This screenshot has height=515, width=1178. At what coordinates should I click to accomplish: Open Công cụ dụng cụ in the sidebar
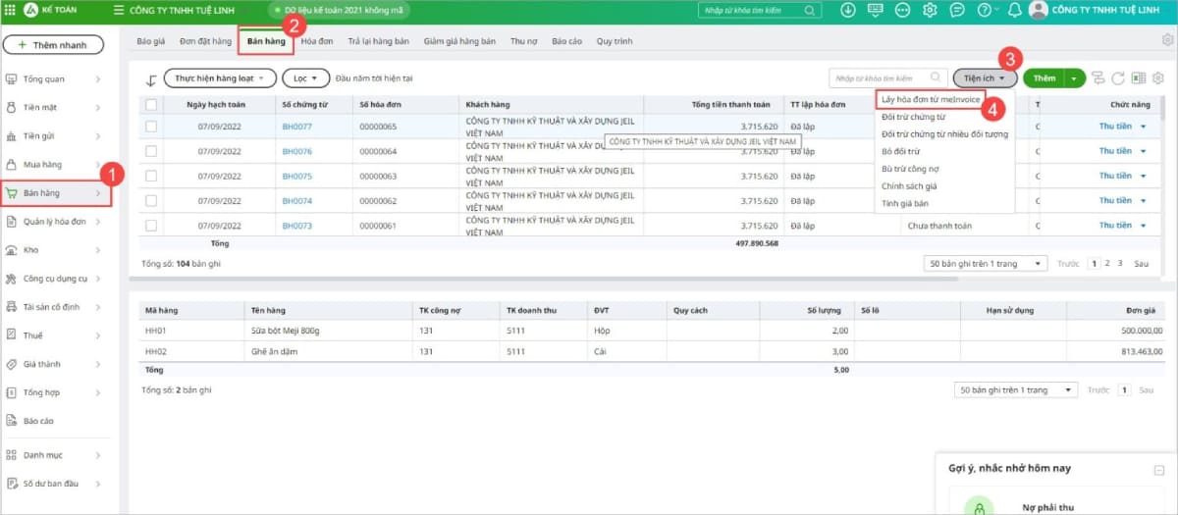(x=54, y=279)
